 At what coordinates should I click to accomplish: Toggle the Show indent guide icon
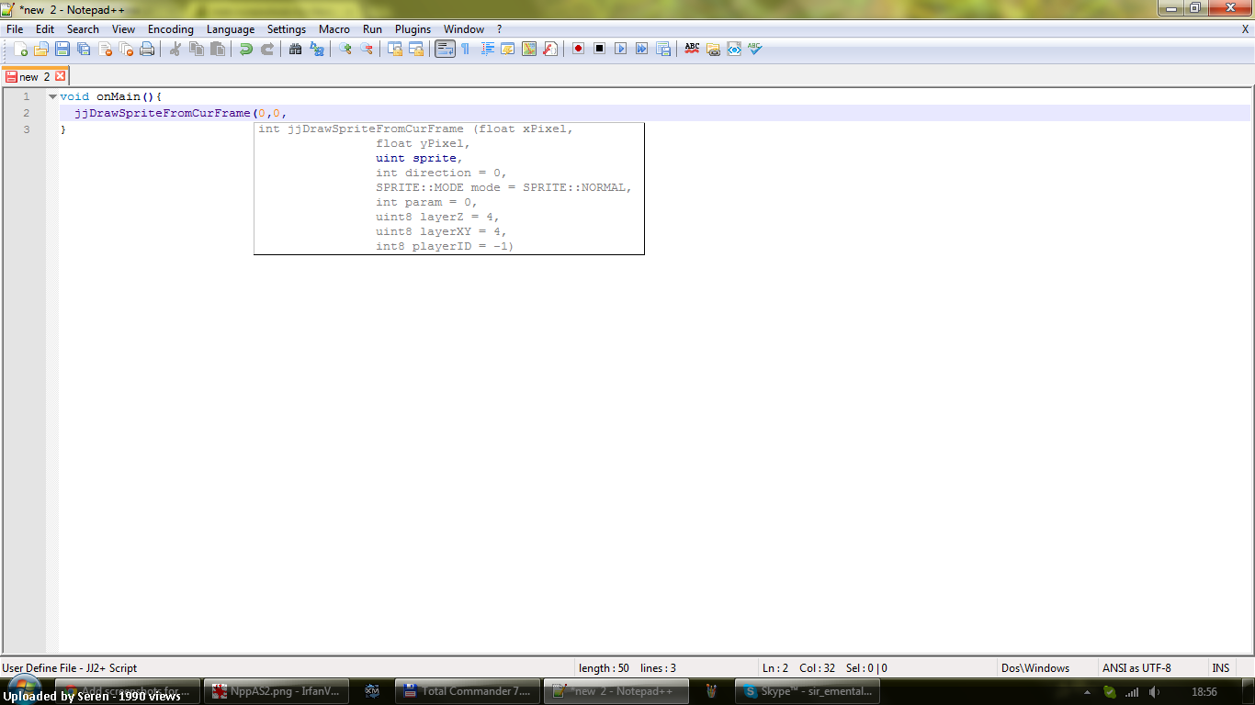tap(487, 49)
